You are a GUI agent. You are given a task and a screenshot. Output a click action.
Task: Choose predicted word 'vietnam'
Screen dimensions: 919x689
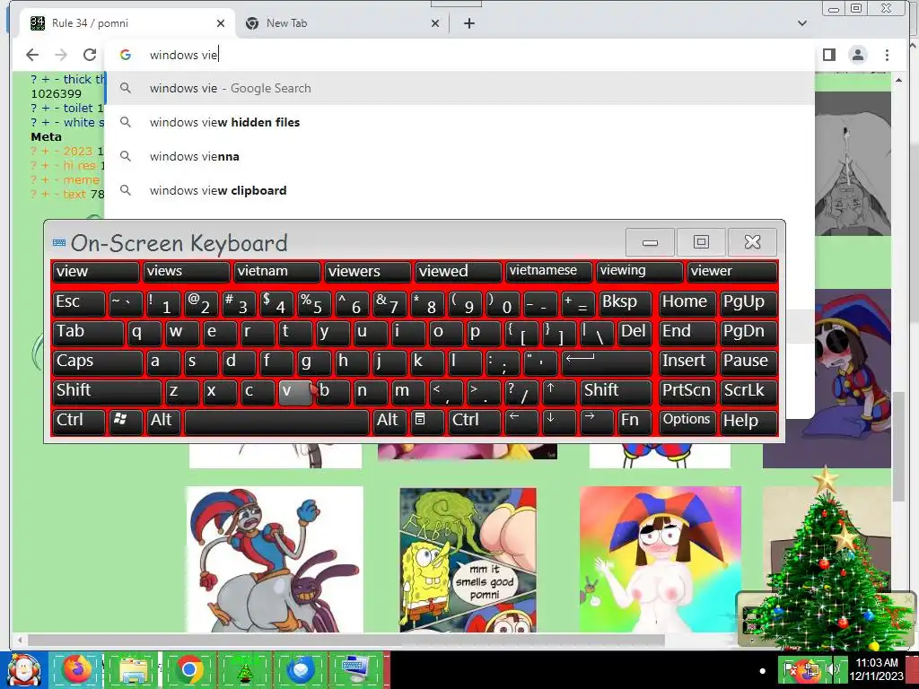click(277, 272)
